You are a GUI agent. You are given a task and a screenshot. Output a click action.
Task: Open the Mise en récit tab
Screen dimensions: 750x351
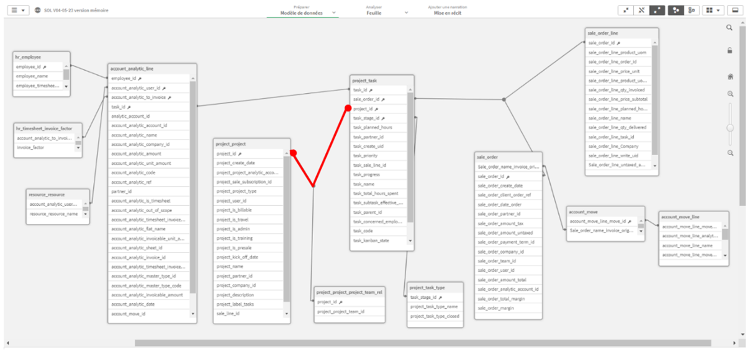(x=447, y=11)
